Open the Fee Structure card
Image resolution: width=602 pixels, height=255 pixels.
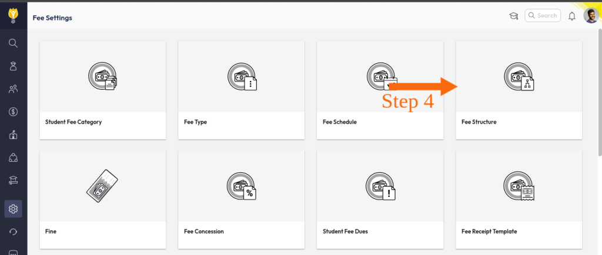click(x=519, y=90)
